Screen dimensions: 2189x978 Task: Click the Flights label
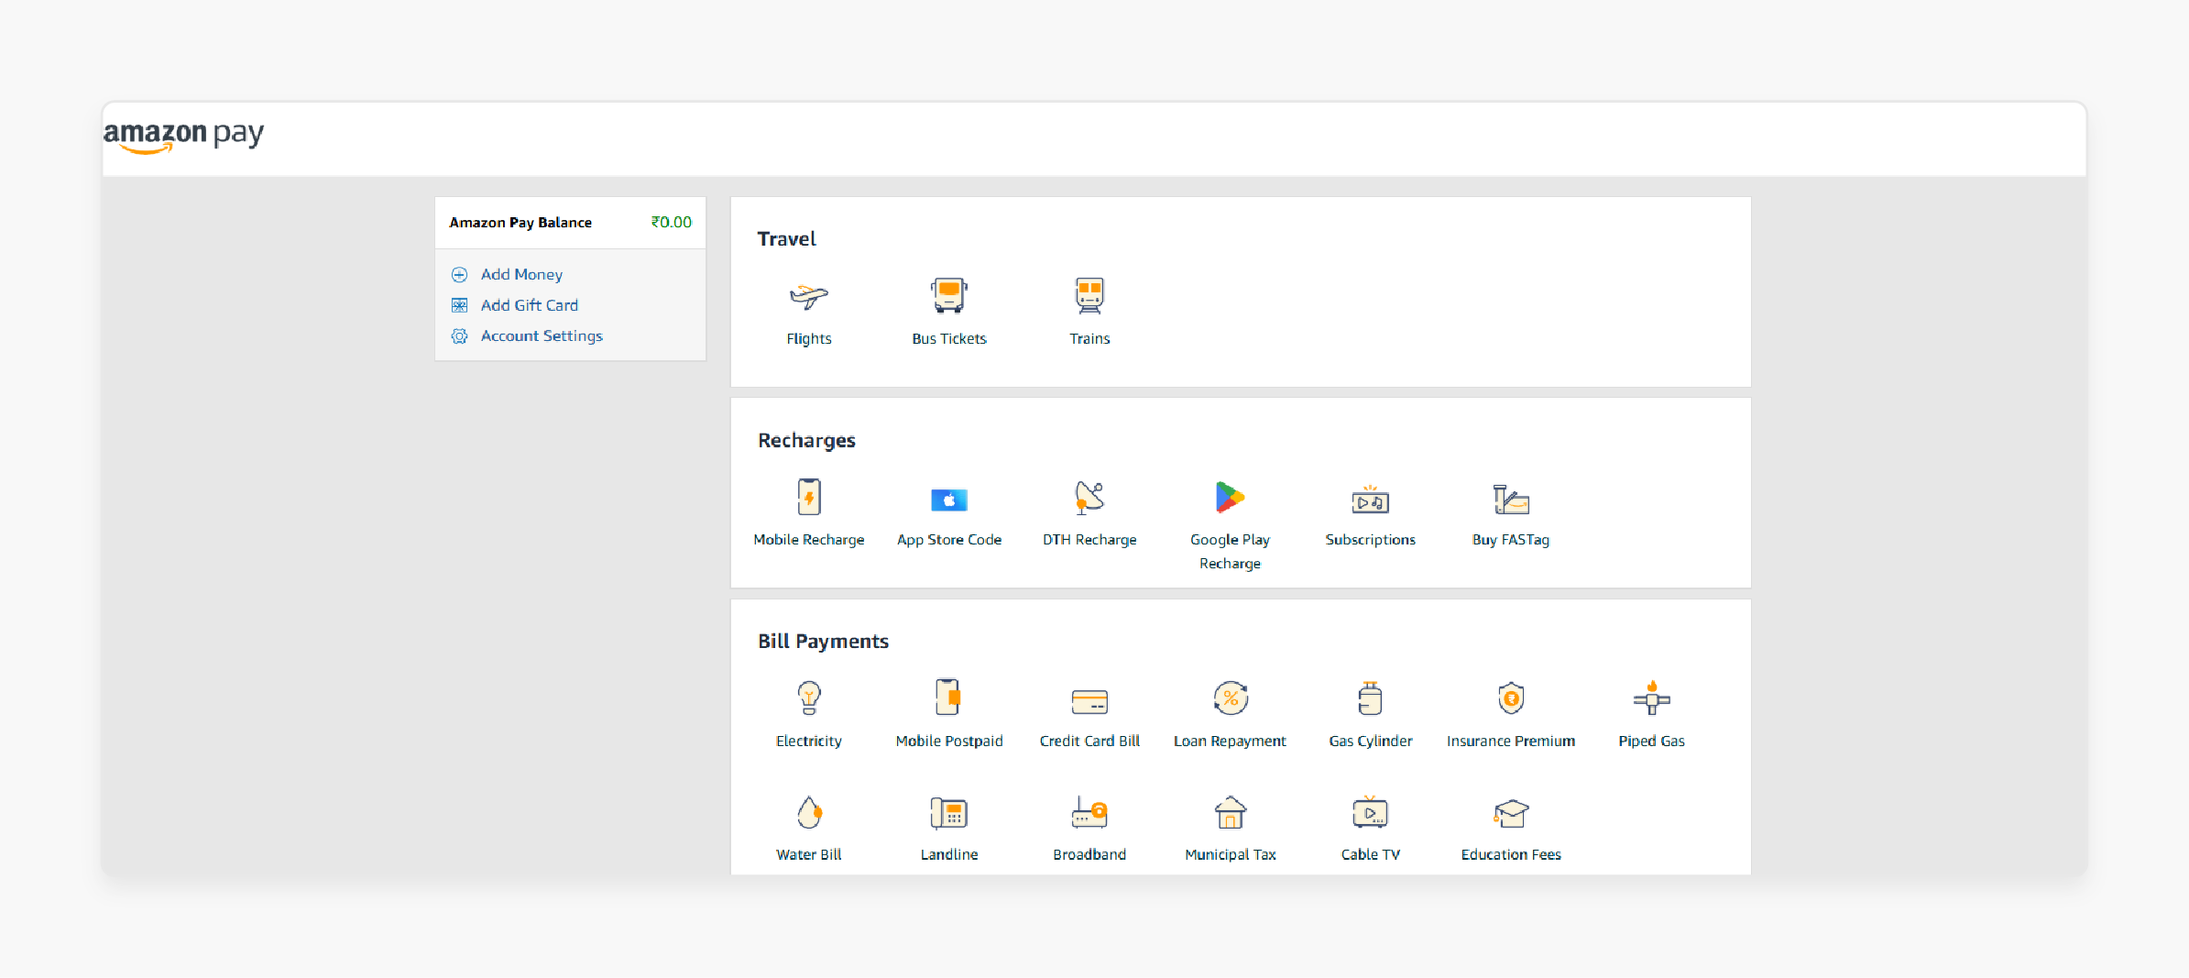click(809, 339)
